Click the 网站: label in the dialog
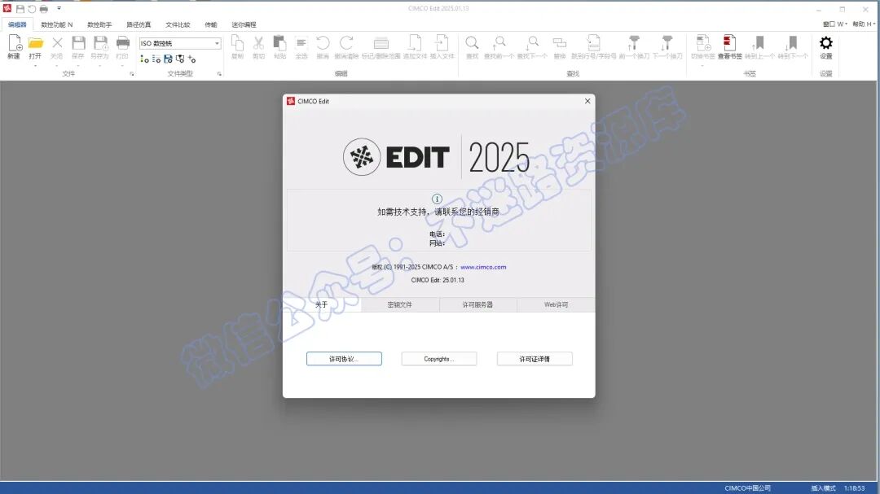 coord(438,243)
